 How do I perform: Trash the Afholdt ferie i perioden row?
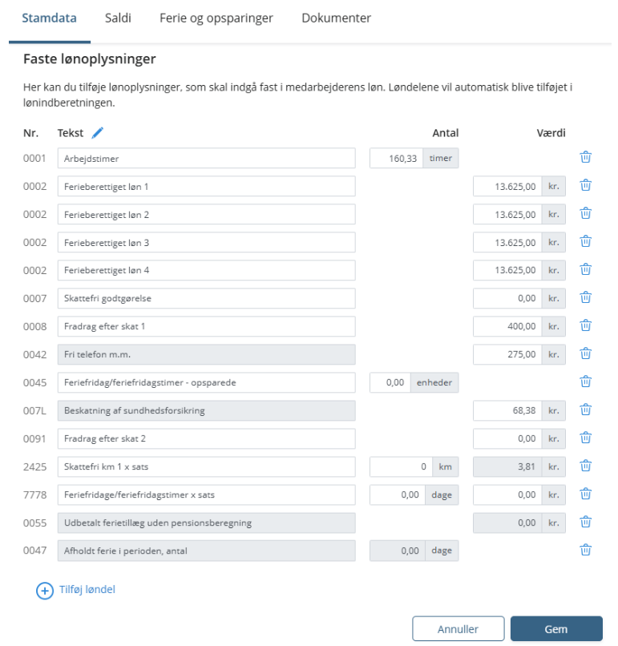click(x=585, y=550)
